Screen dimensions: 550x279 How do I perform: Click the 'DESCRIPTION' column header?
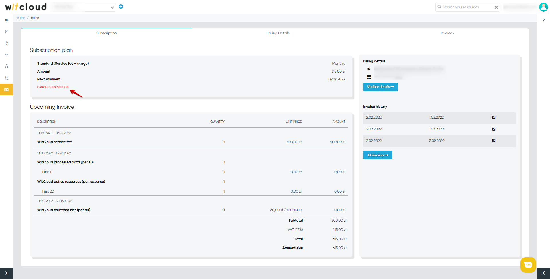[47, 122]
